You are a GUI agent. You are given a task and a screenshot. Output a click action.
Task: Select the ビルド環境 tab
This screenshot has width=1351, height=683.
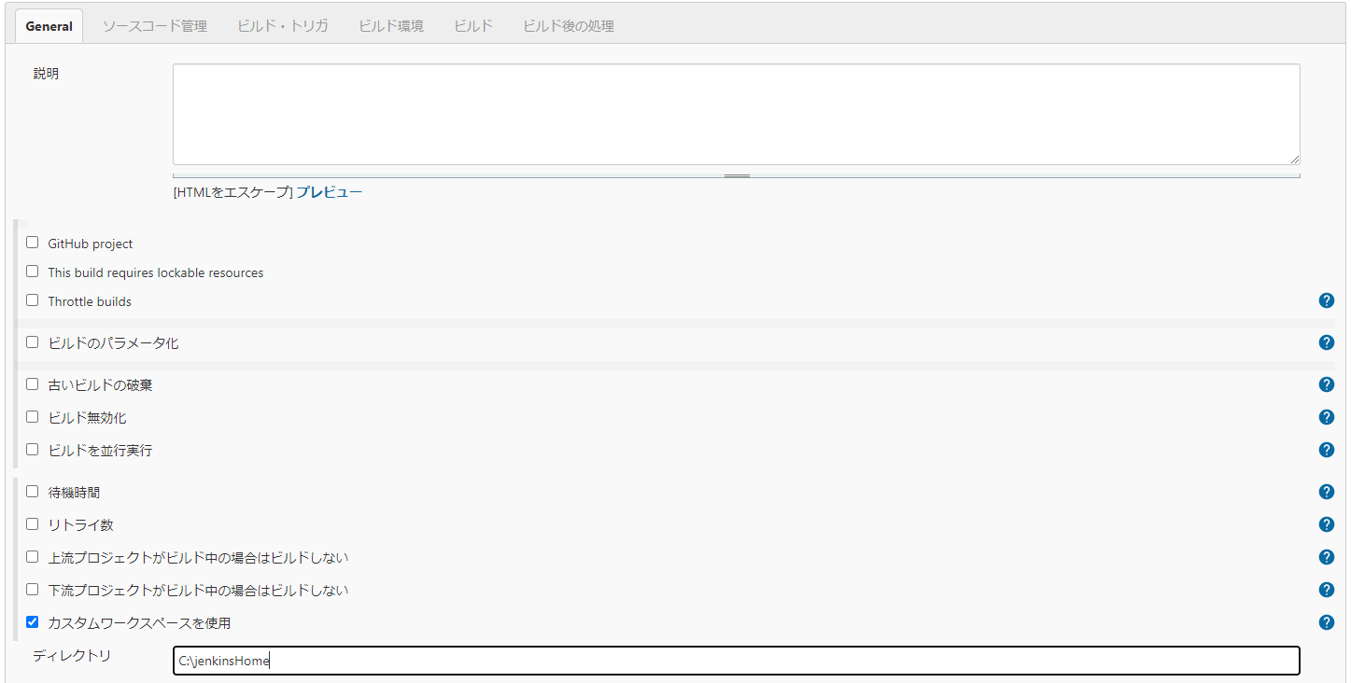click(x=391, y=26)
